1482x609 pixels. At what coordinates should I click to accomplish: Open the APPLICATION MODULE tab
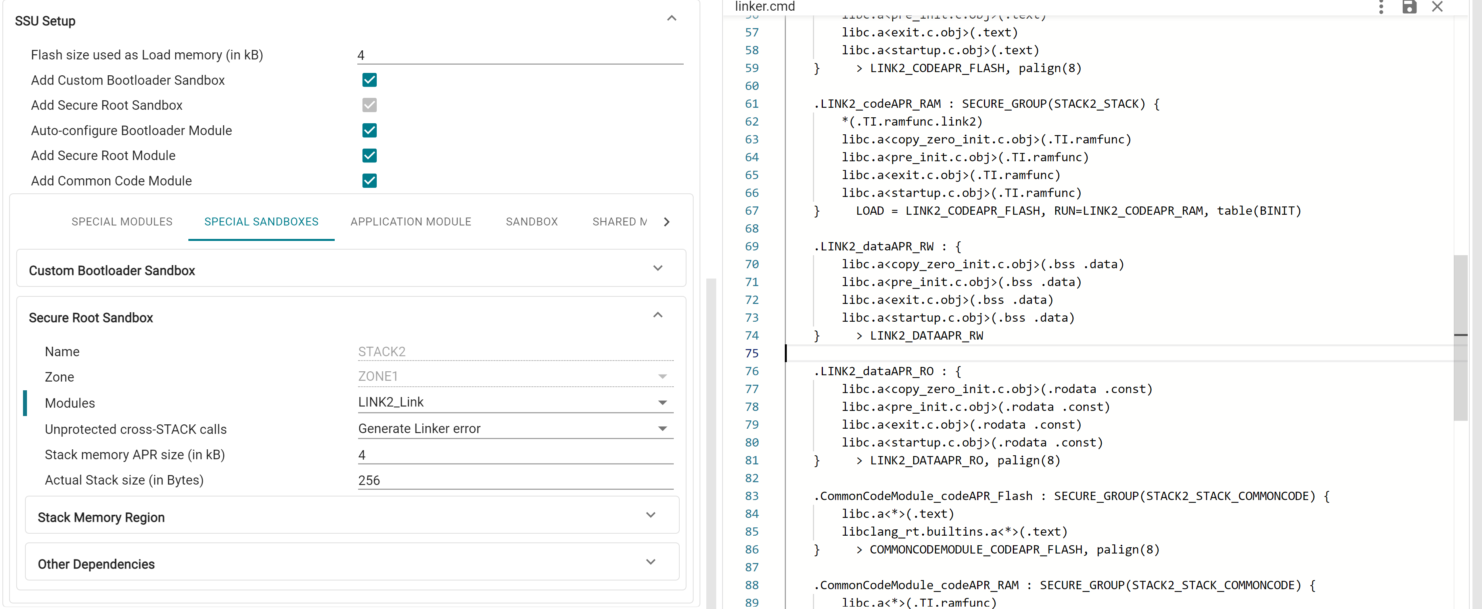(410, 221)
